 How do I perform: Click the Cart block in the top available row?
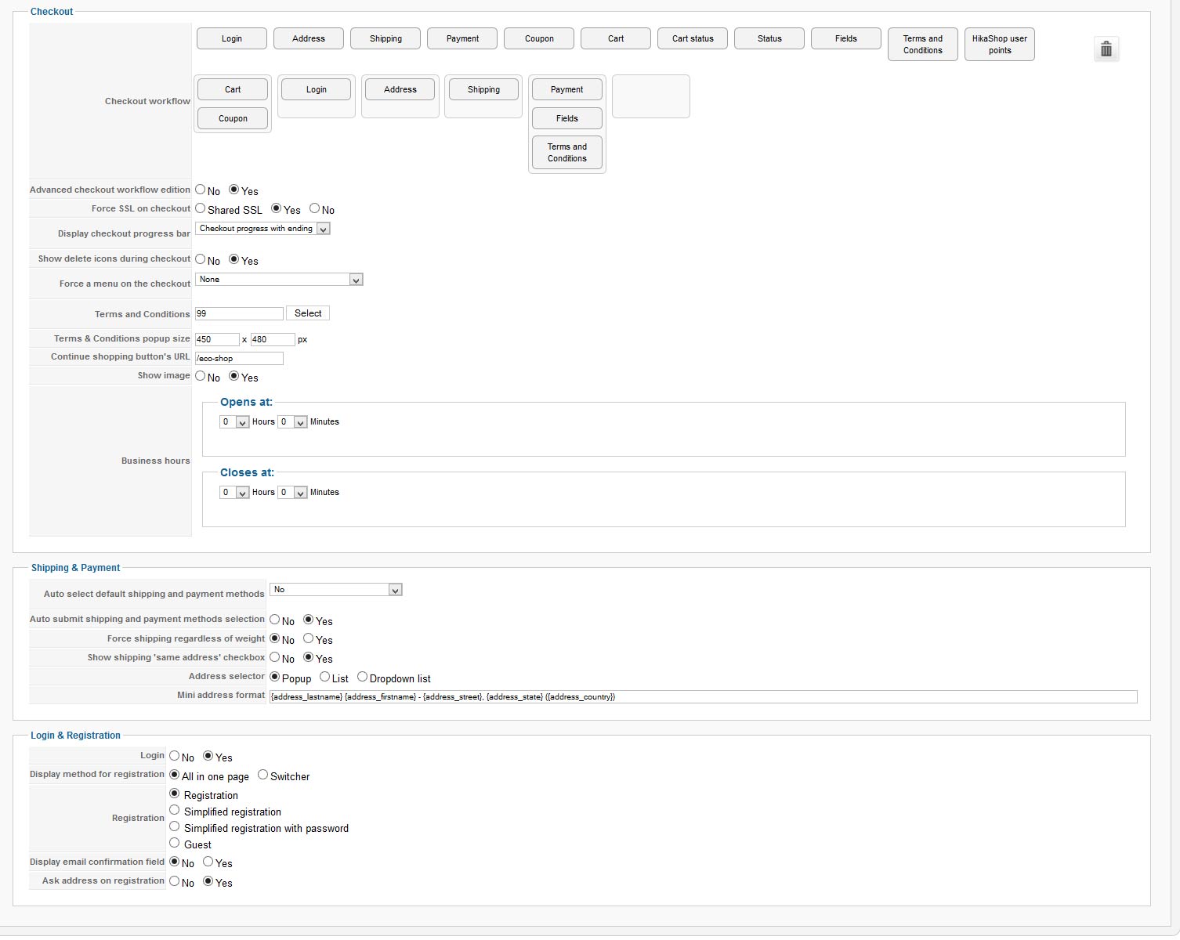[x=616, y=38]
